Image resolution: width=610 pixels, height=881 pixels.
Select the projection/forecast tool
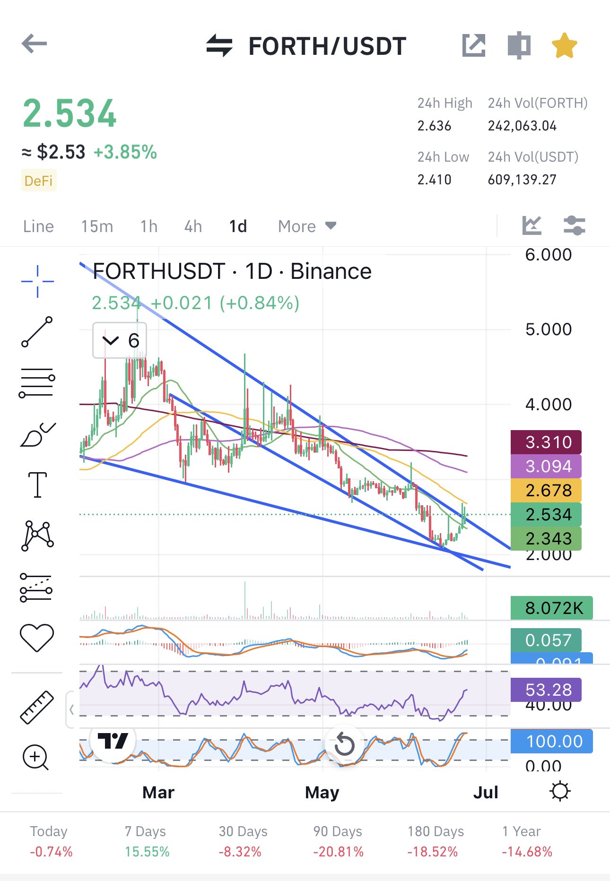36,587
